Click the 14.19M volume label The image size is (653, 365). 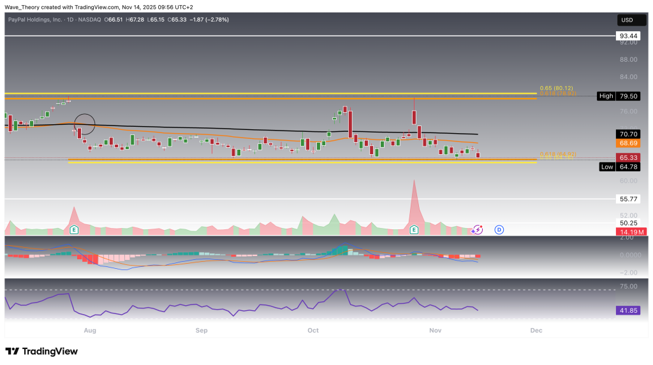[x=627, y=231]
